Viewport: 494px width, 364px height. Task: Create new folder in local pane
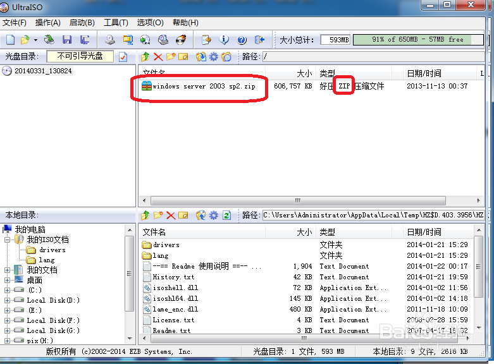158,215
